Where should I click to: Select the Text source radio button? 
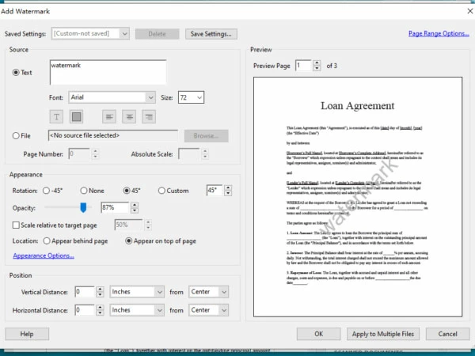point(16,73)
